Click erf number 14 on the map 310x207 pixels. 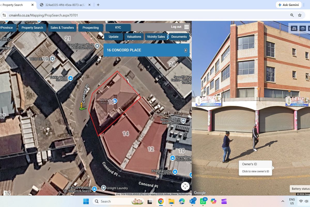126,134
